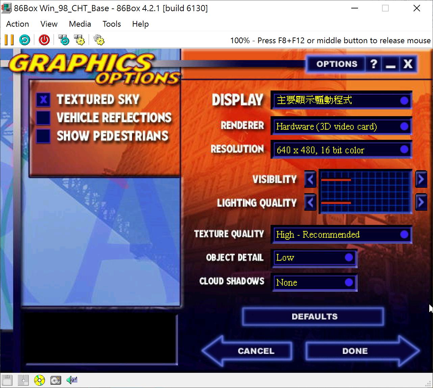Click the hard disk status icon
Screen dimensions: 433x388
[x=56, y=380]
